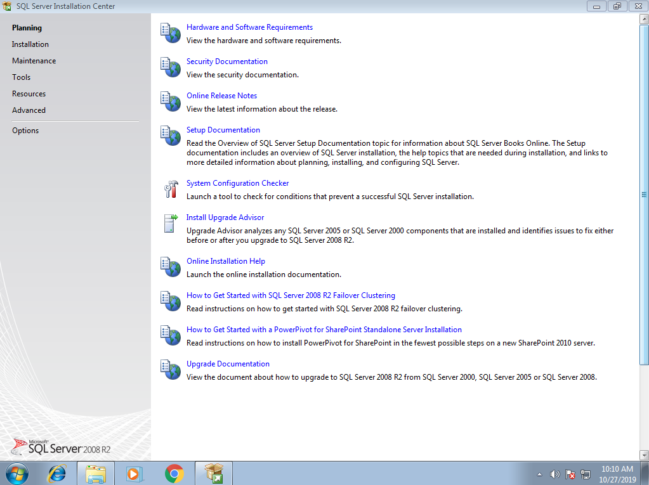Select the SQL Server setup taskbar button

214,474
